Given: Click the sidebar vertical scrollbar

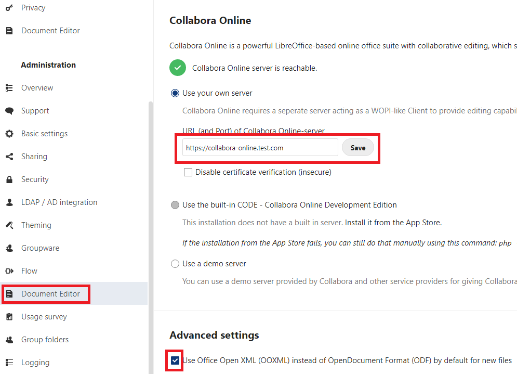Looking at the screenshot, I should [151, 238].
